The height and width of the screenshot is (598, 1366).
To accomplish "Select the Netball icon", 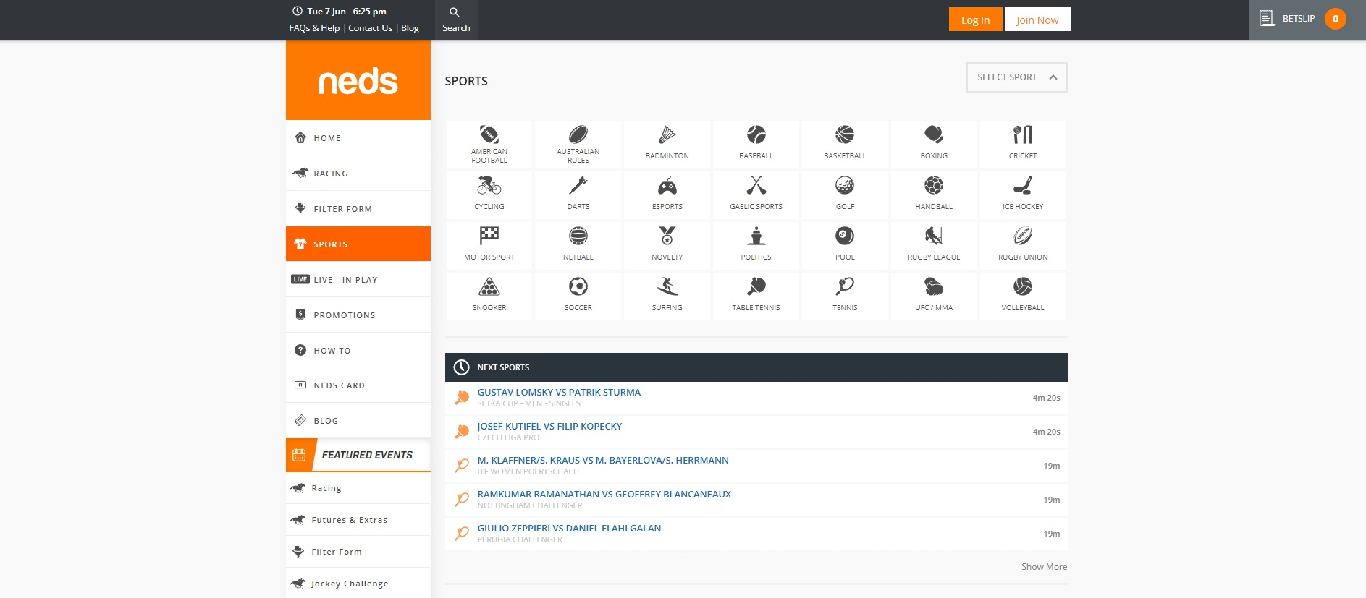I will [x=578, y=236].
